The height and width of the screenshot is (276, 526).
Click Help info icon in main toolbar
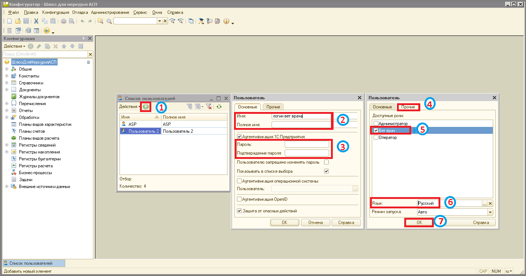coord(226,21)
